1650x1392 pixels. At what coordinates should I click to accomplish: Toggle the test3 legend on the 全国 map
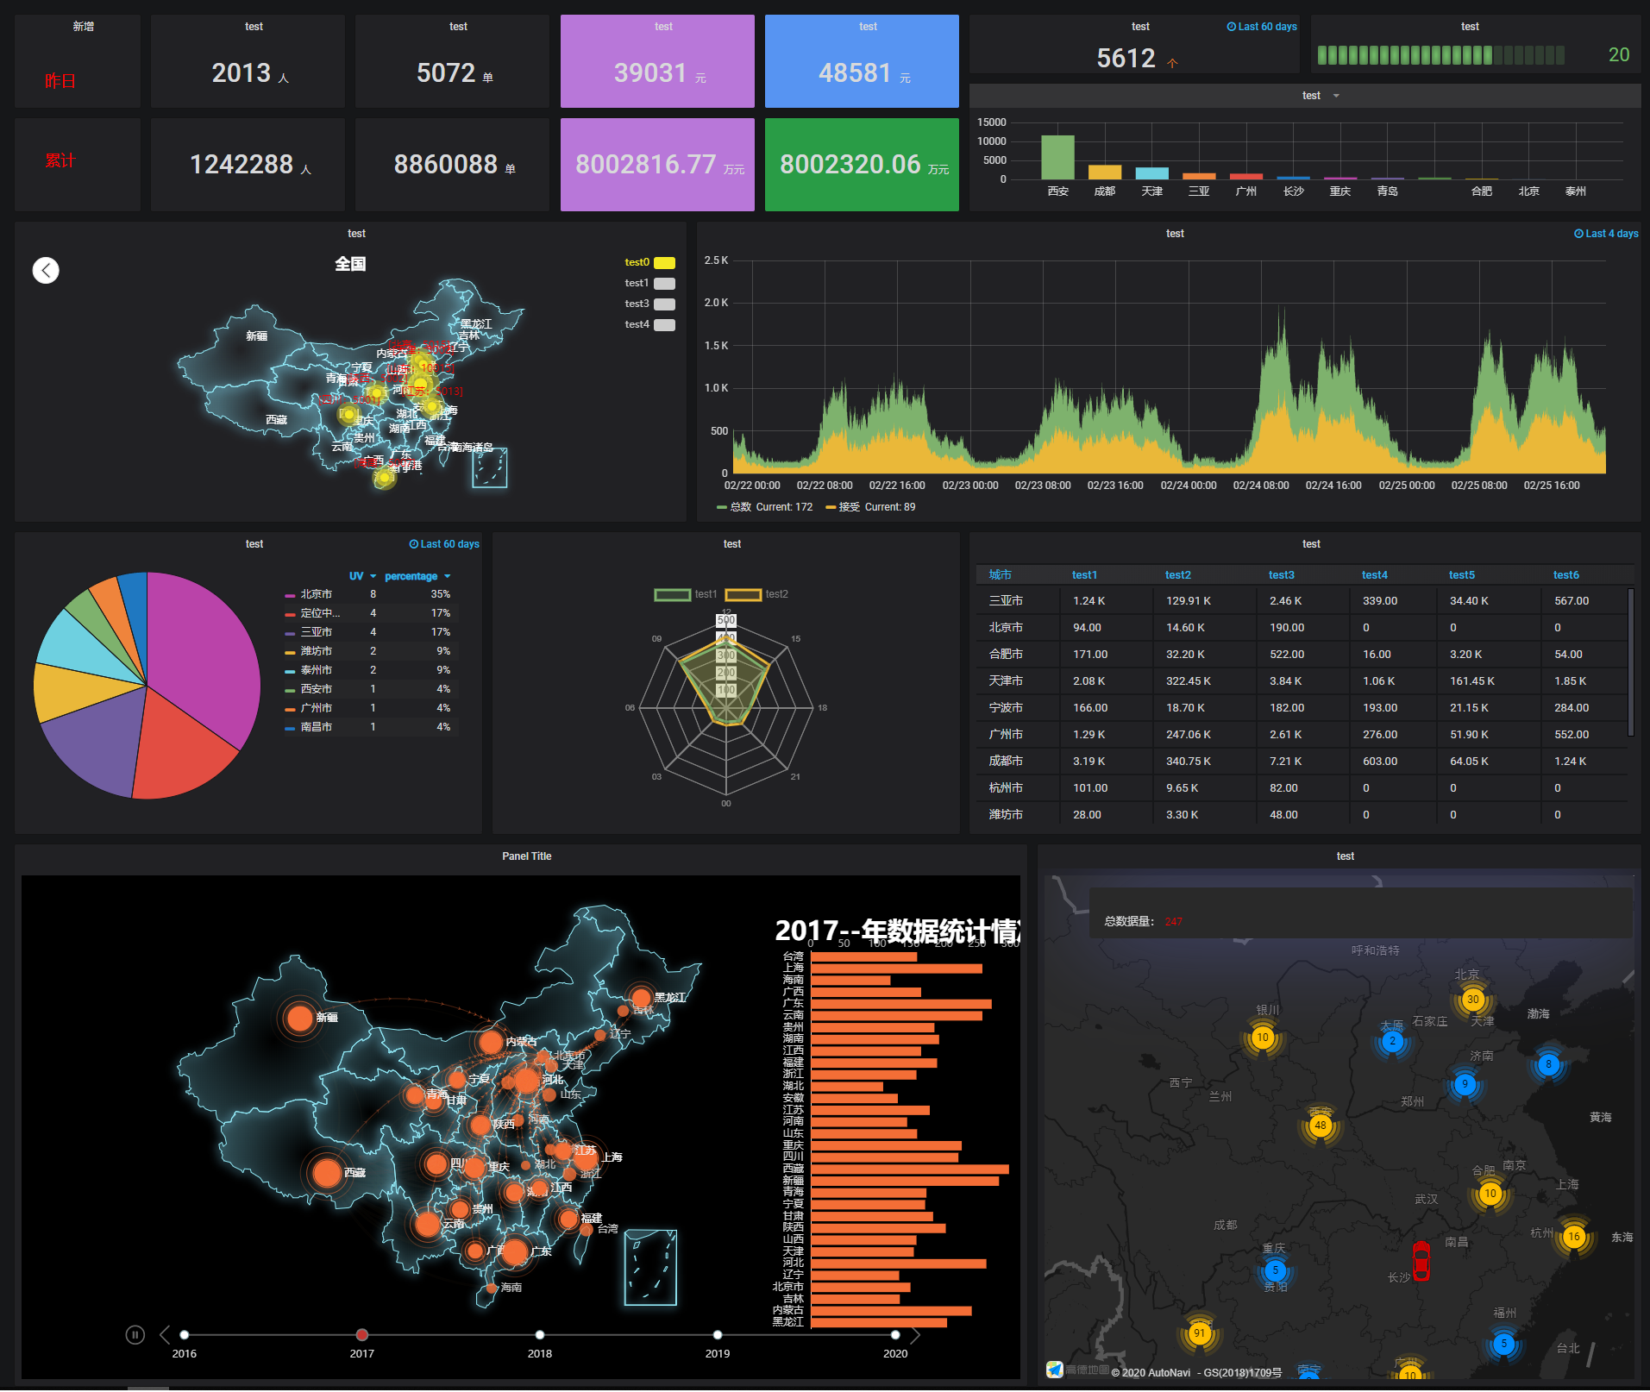pos(649,304)
